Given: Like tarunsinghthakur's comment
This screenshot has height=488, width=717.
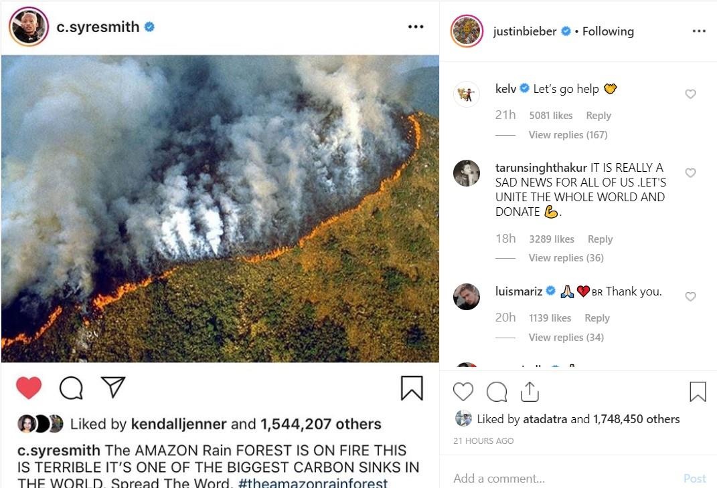Looking at the screenshot, I should pos(690,173).
